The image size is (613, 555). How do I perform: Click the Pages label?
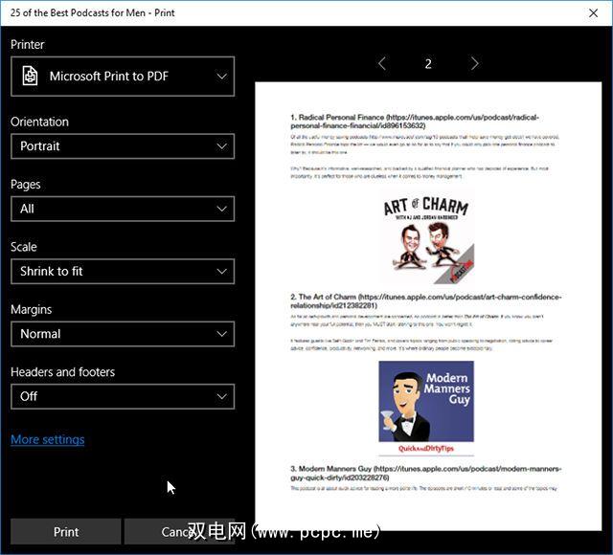tap(26, 185)
